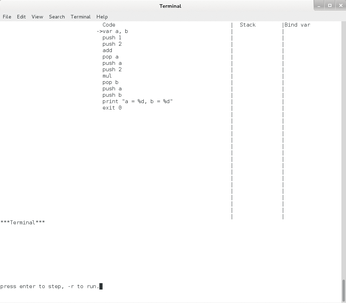The height and width of the screenshot is (303, 346).
Task: Close the Terminal window
Action: click(340, 5)
